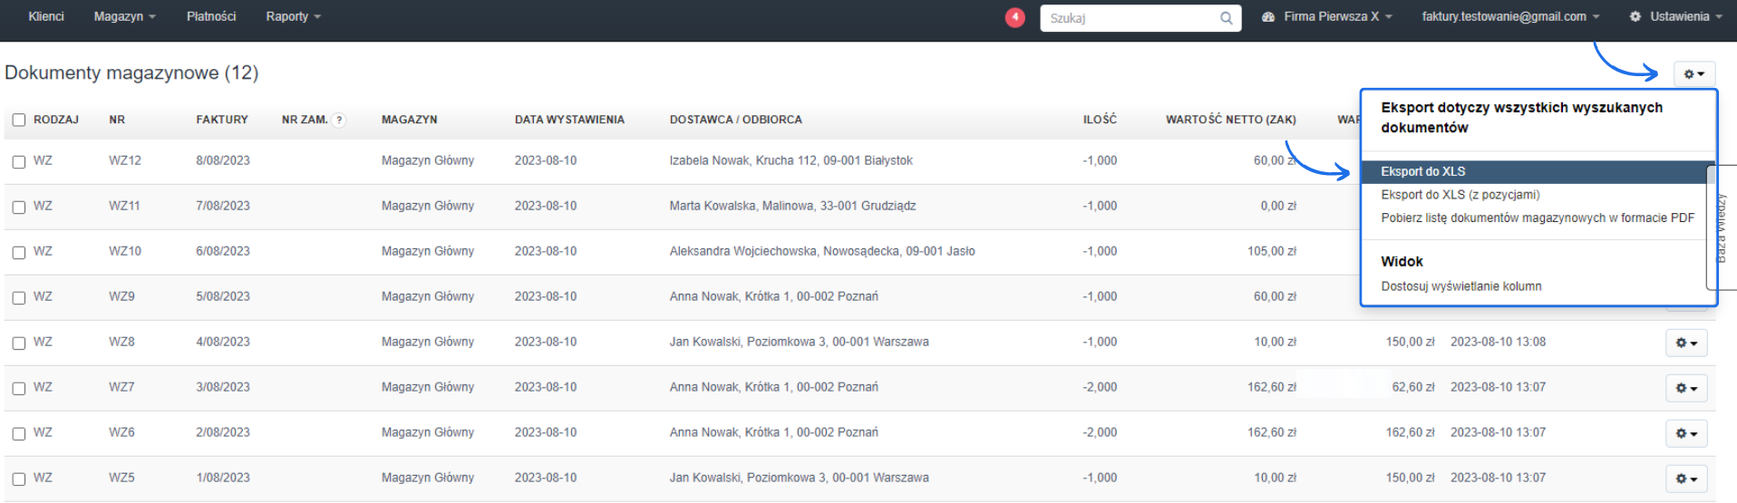Screen dimensions: 1737x503
Task: Open the gear actions menu for row WZ5
Action: coord(1685,479)
